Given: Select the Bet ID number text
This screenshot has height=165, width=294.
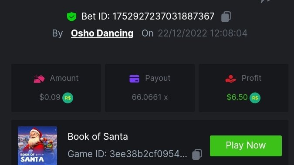Looking at the screenshot, I should (163, 16).
